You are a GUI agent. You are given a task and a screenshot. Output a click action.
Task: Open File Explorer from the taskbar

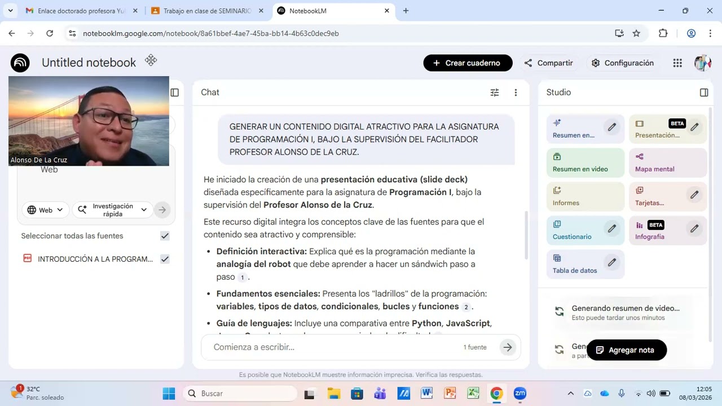pyautogui.click(x=333, y=394)
